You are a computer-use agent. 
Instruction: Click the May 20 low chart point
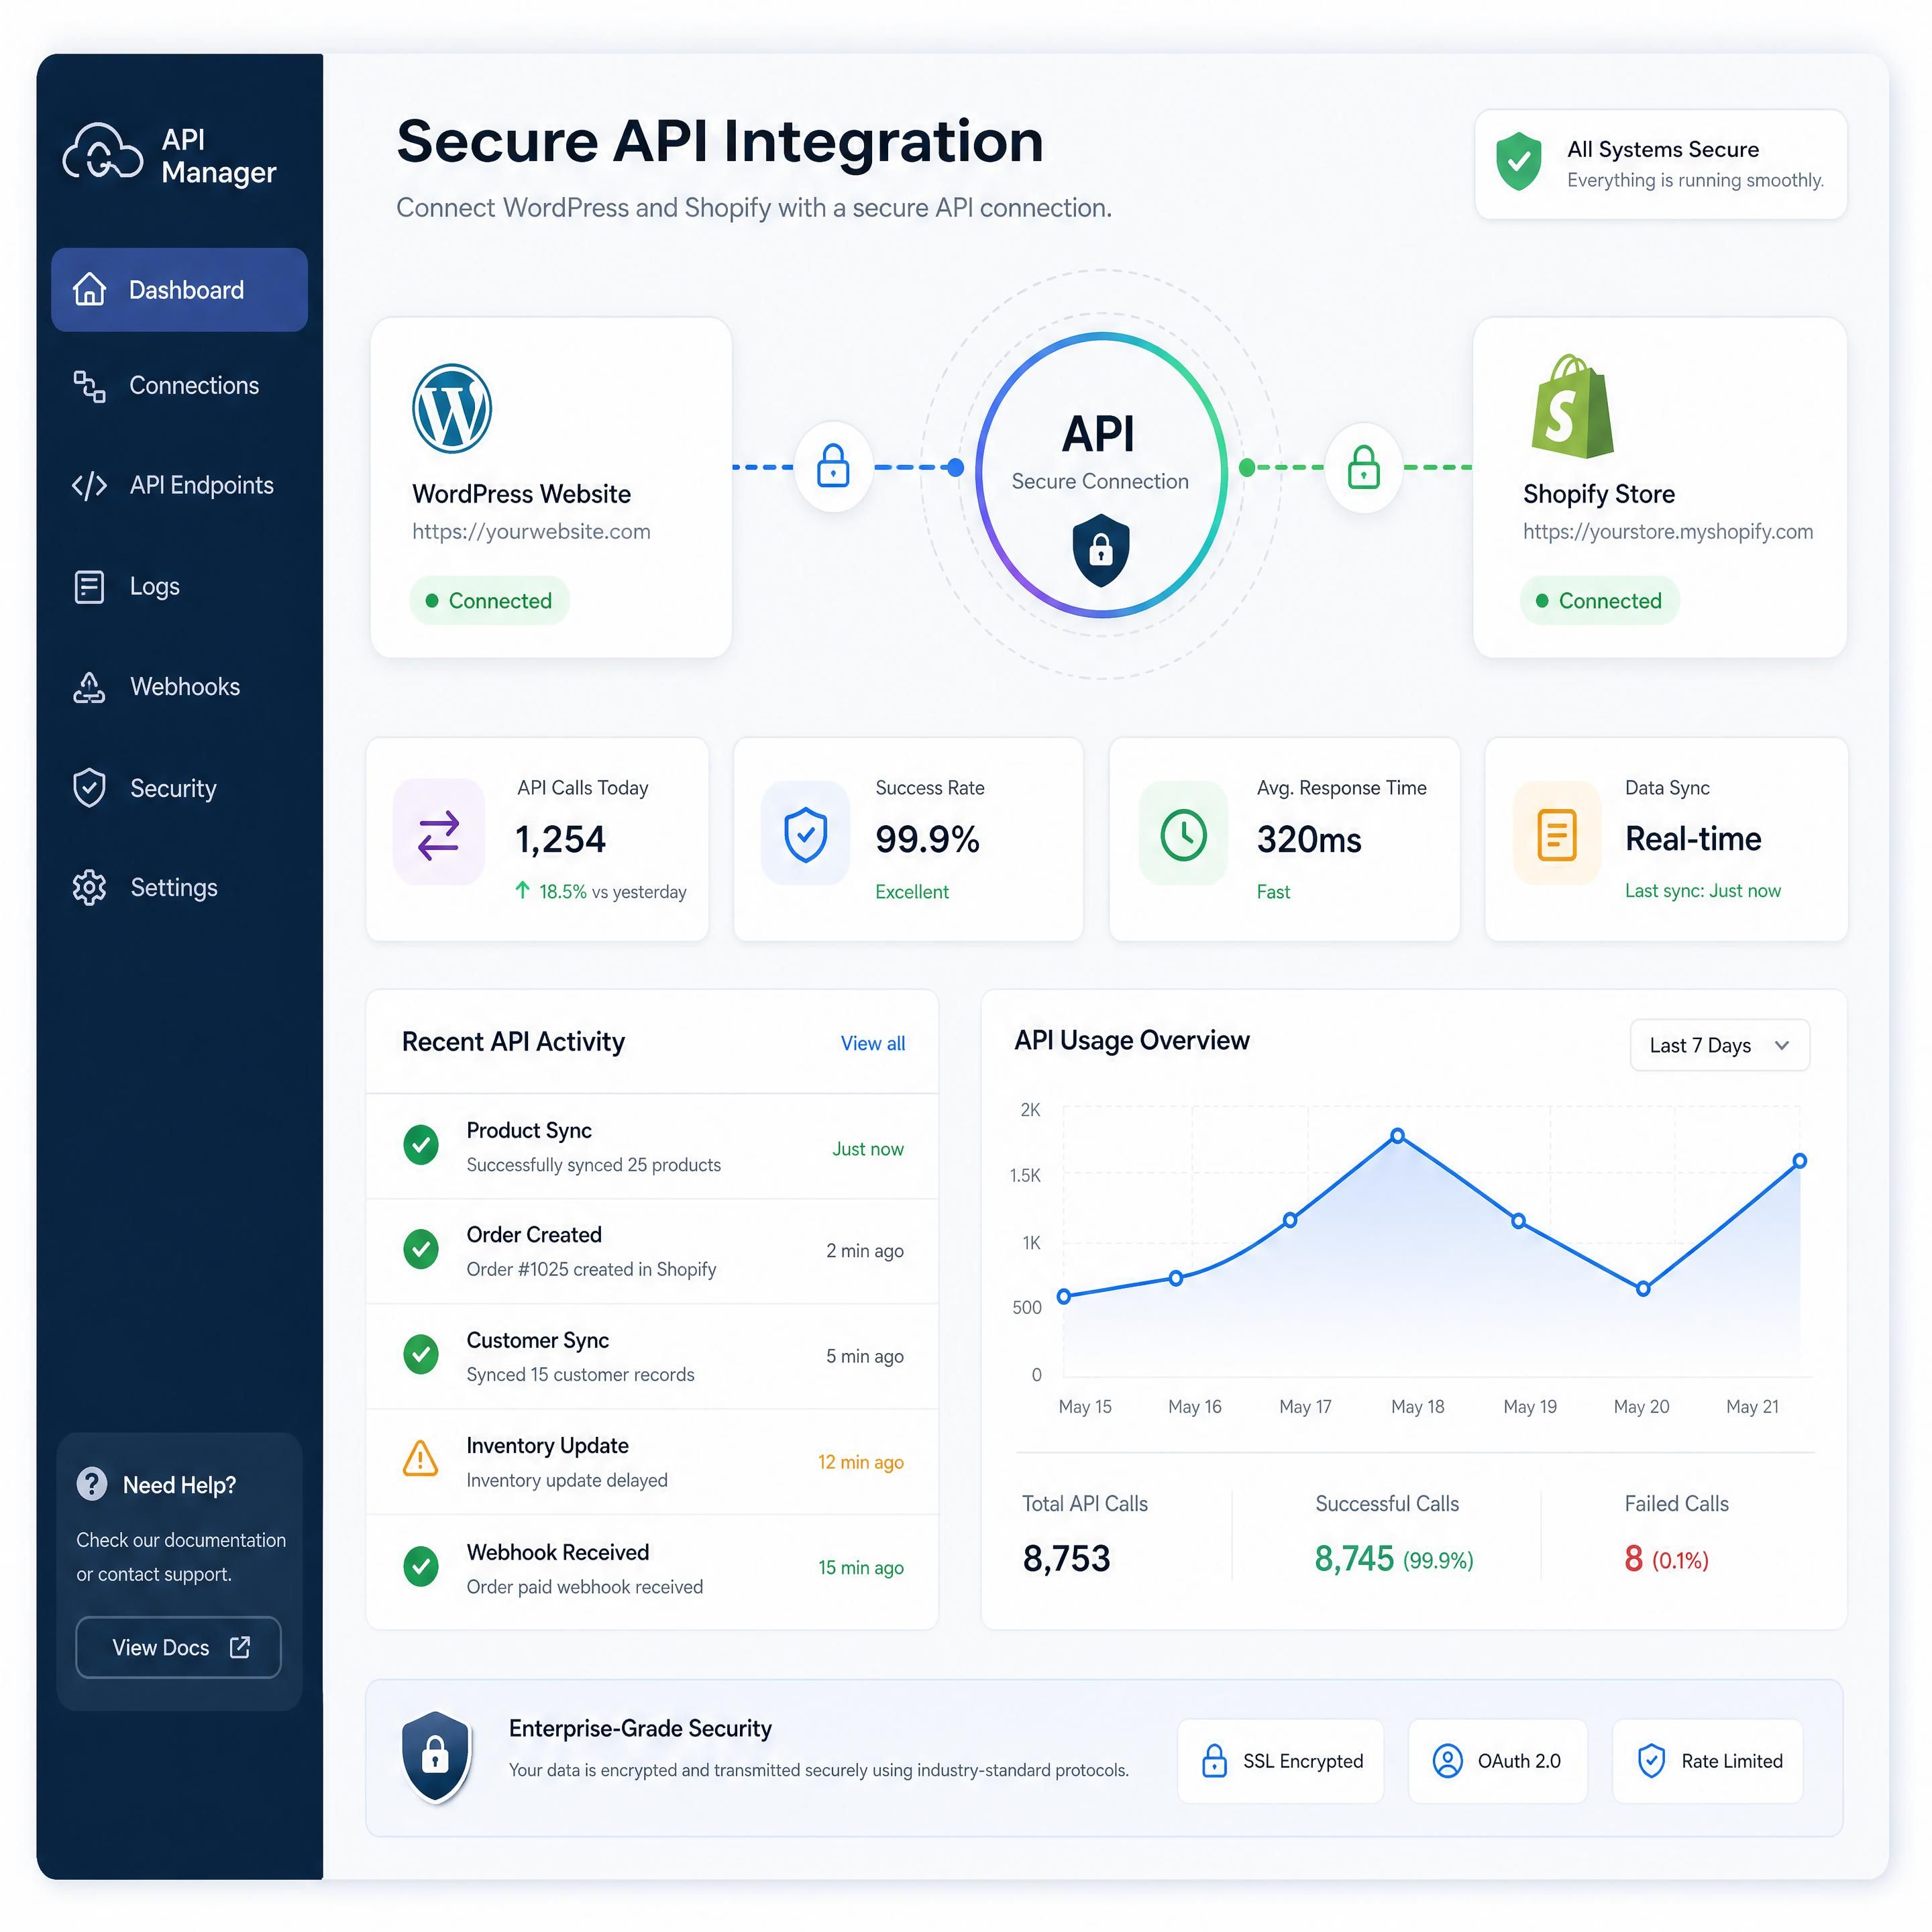(x=1643, y=1289)
